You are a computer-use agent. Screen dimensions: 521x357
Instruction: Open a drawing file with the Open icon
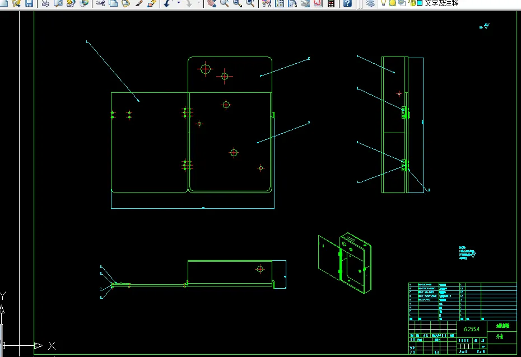coord(16,3)
